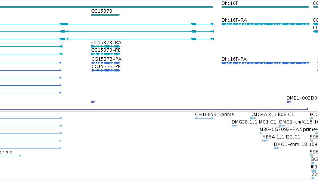
Task: Click the CG15373-RA label
Action: pyautogui.click(x=106, y=43)
